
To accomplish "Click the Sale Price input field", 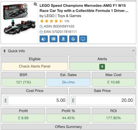I will coord(104,100).
